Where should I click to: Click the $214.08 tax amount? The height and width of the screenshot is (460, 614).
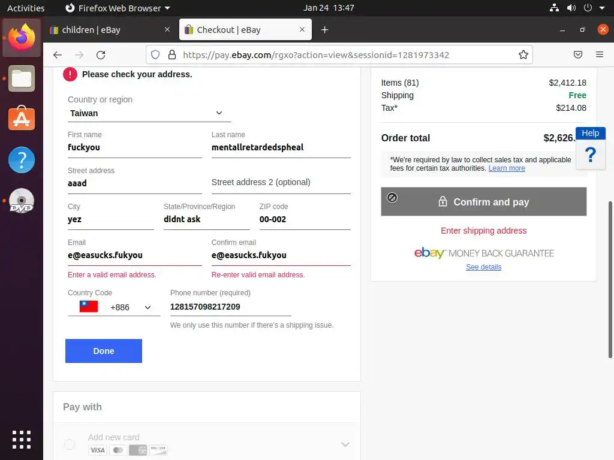coord(571,108)
